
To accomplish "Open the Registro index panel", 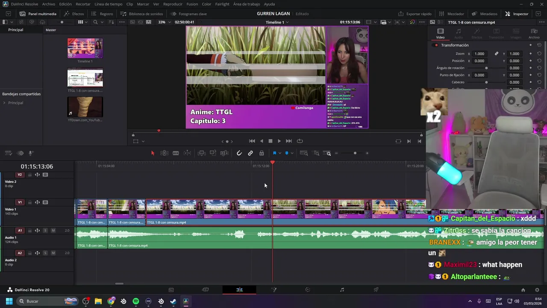I will [102, 14].
